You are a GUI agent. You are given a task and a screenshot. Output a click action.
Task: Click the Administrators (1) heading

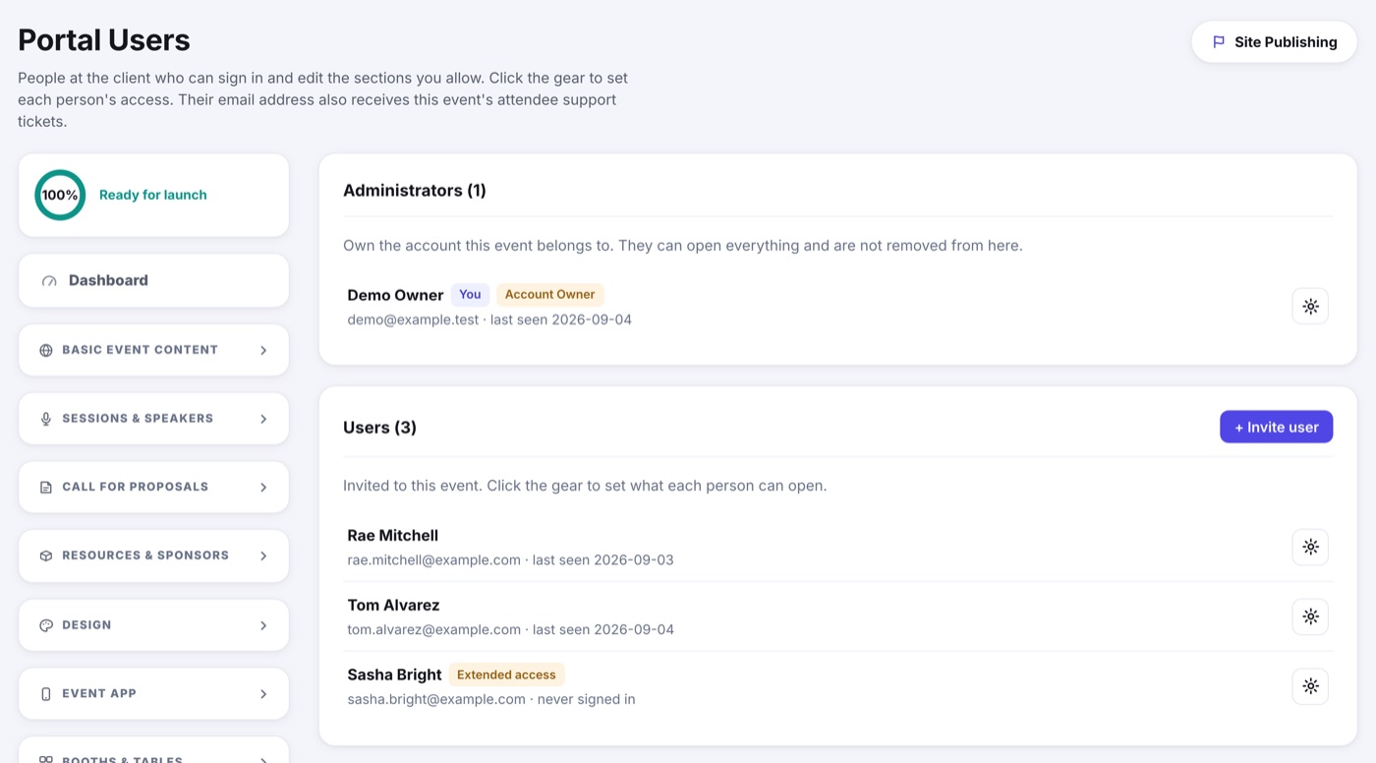coord(415,190)
